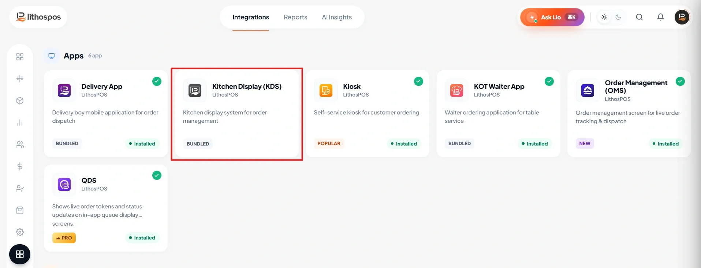701x268 pixels.
Task: Switch to light mode with the sun icon
Action: point(604,17)
